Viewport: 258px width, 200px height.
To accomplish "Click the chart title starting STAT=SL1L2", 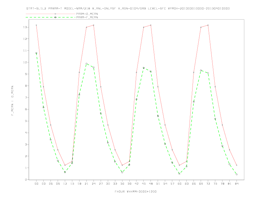I will tap(128, 8).
